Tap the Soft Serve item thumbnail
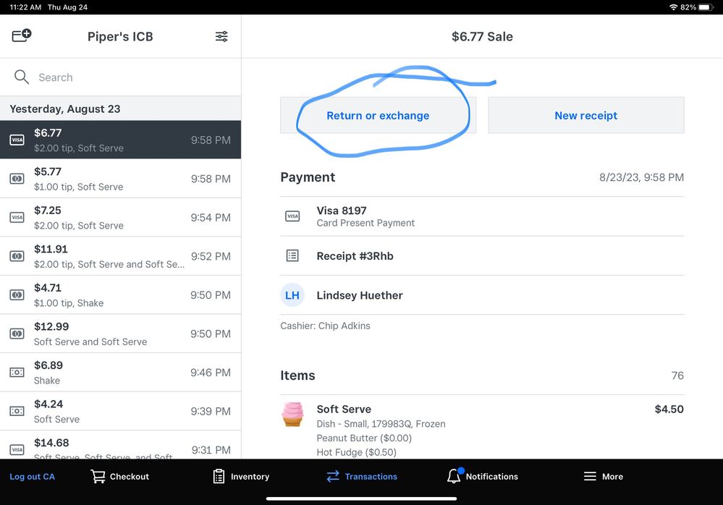Screen dimensions: 723x505 [292, 415]
